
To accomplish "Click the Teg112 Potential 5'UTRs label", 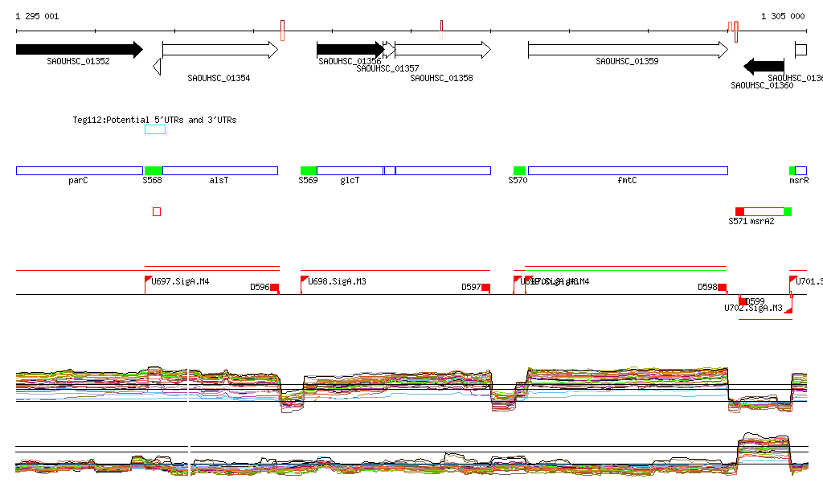I will [155, 120].
